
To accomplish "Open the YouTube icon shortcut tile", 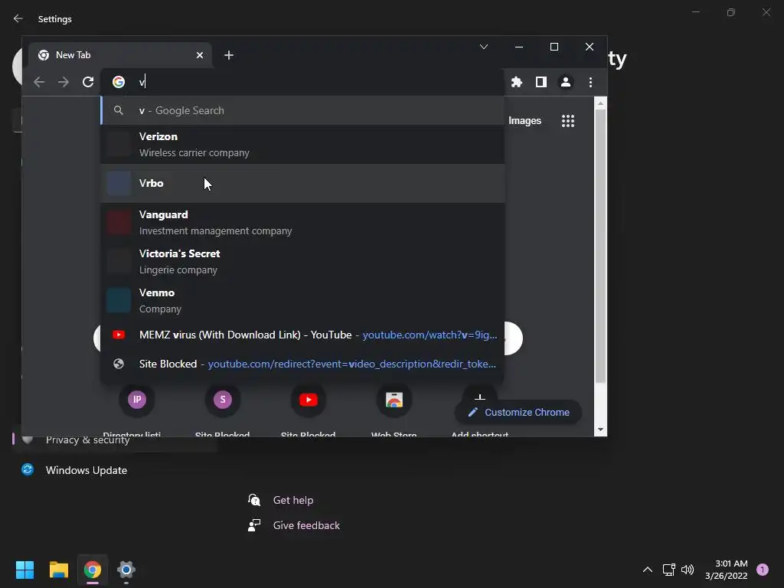I will click(309, 400).
